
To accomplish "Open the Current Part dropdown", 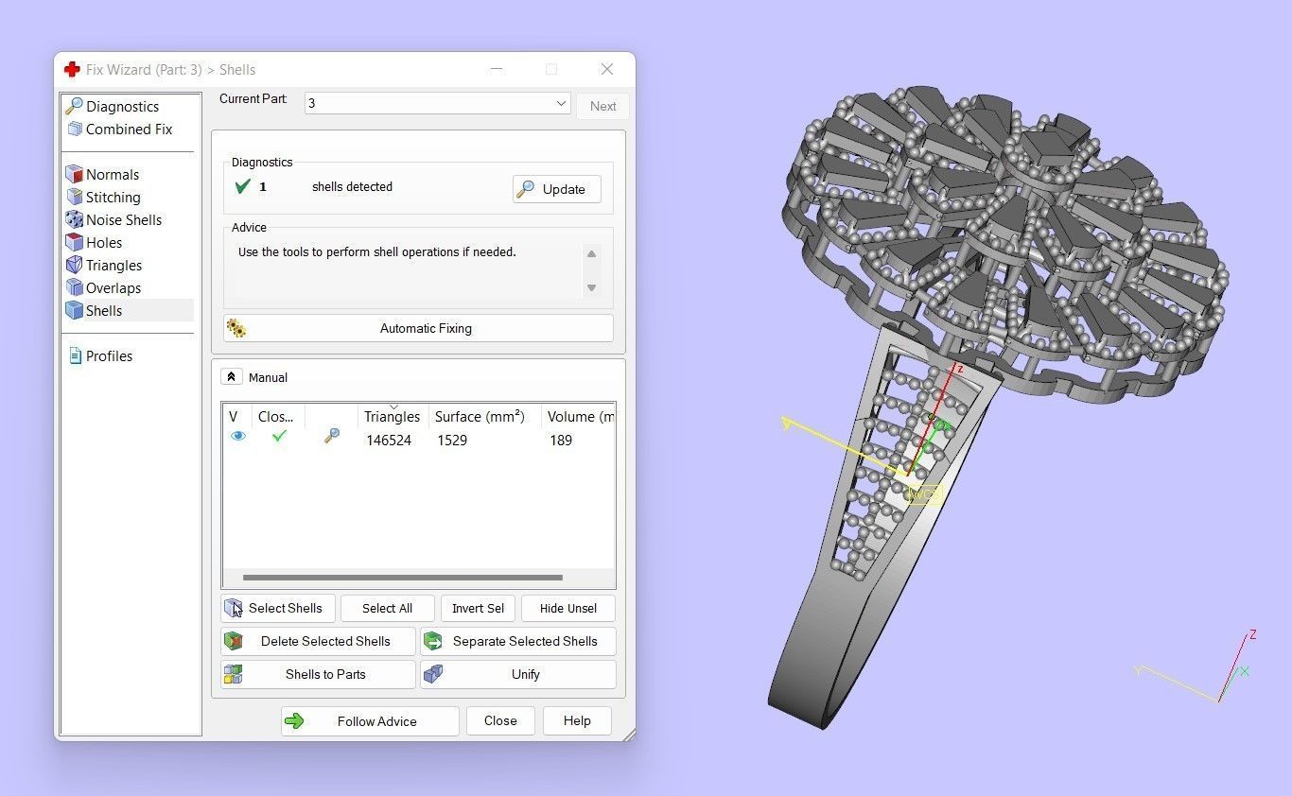I will coord(437,104).
